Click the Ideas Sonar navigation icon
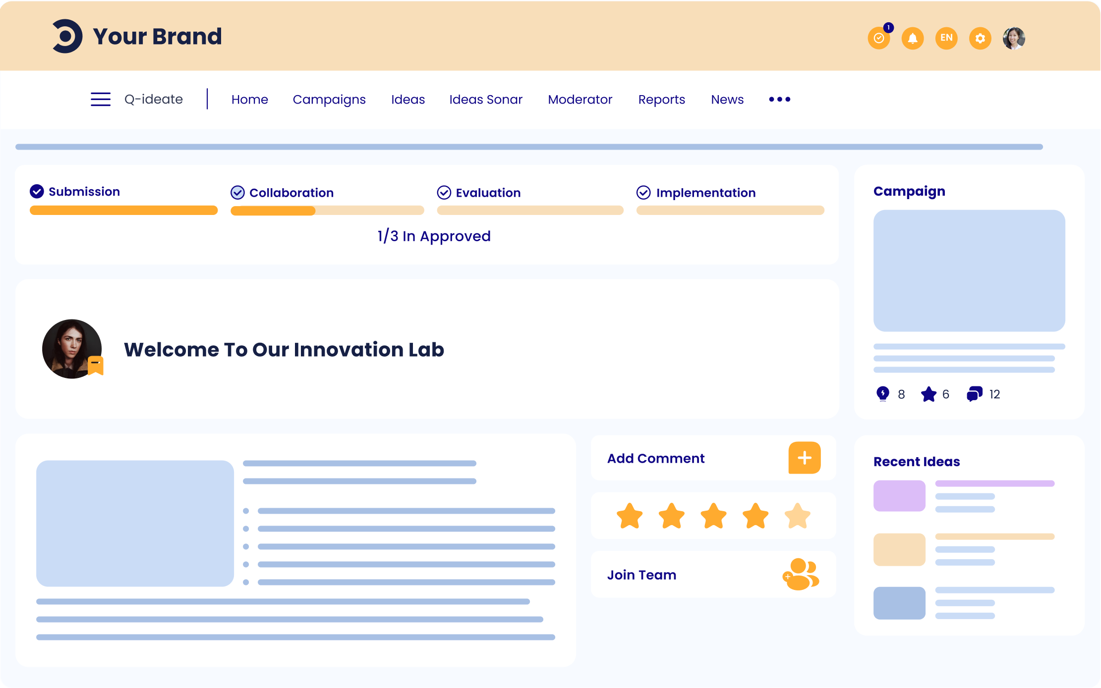 pyautogui.click(x=485, y=99)
